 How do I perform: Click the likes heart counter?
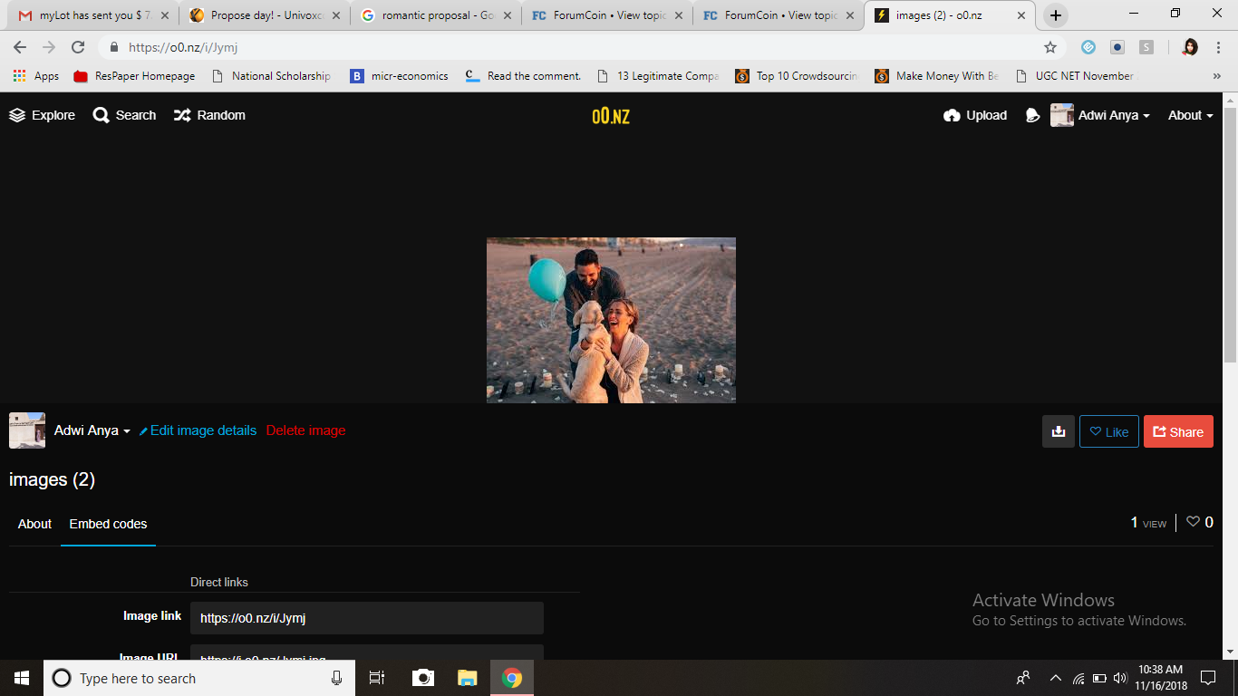(x=1200, y=522)
